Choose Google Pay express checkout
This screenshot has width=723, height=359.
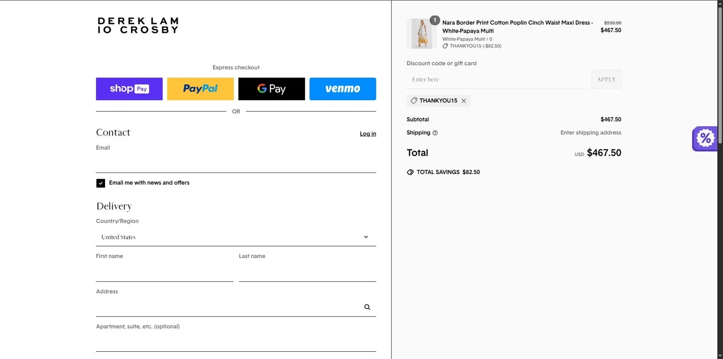tap(272, 89)
